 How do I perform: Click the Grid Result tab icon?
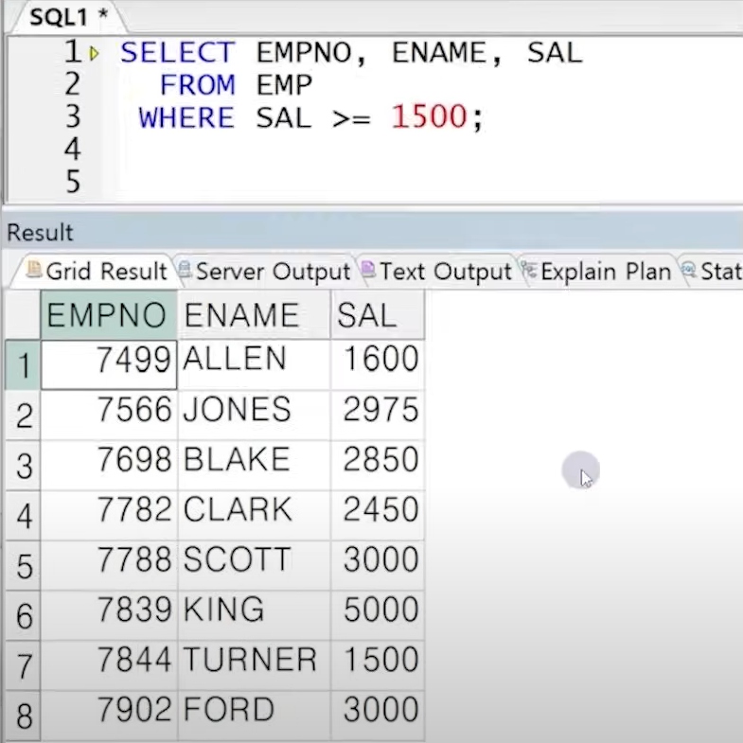tap(34, 269)
